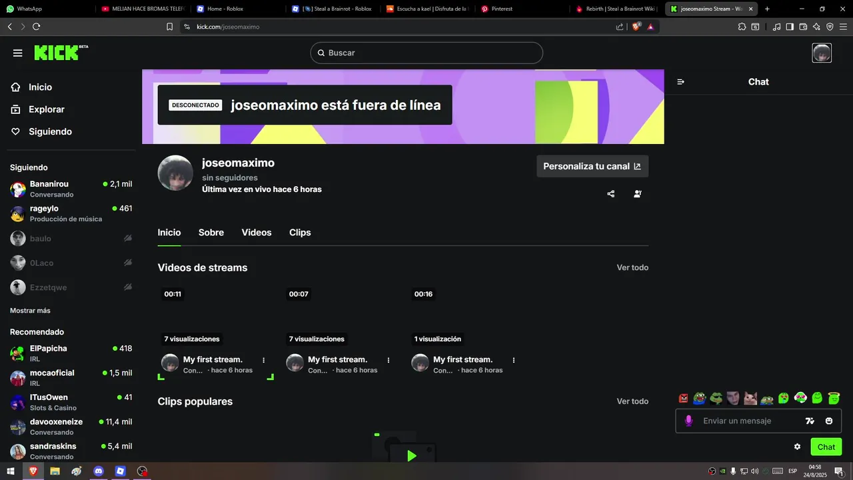853x480 pixels.
Task: Collapse the chat panel with the arrow icon
Action: click(680, 82)
